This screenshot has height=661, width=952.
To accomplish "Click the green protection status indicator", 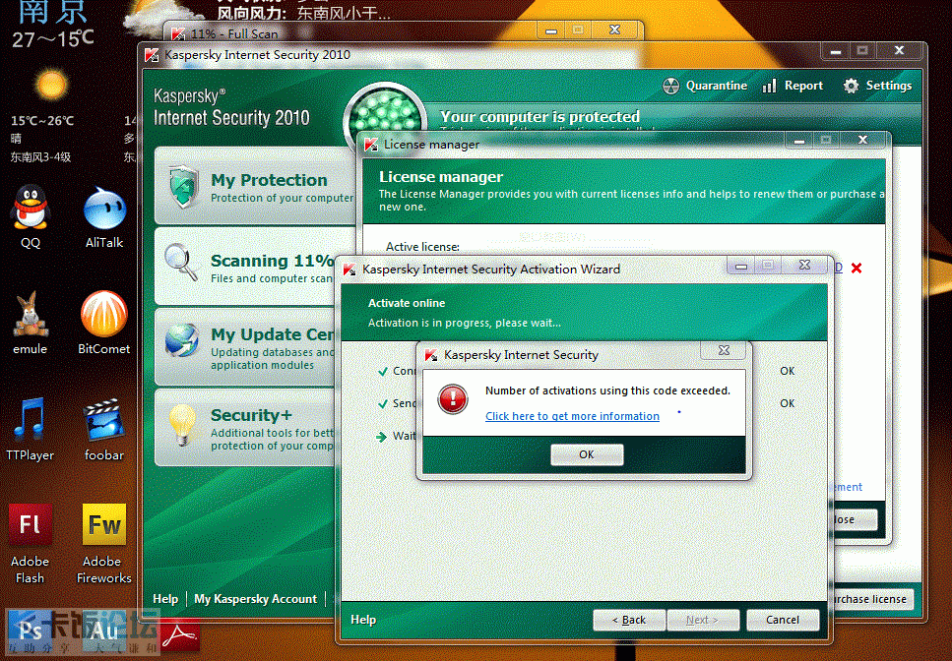I will coord(384,115).
